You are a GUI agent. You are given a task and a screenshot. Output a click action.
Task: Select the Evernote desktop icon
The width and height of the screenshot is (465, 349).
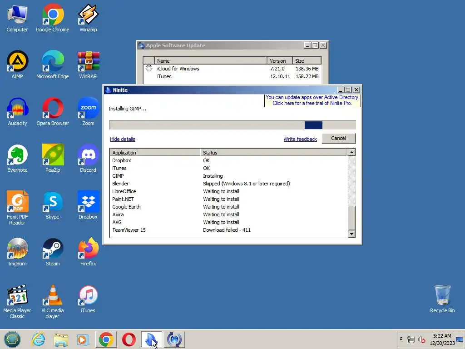[x=17, y=159]
